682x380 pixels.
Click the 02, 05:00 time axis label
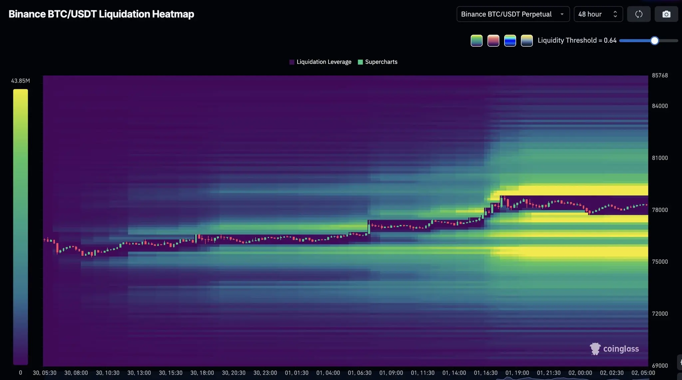pos(643,373)
